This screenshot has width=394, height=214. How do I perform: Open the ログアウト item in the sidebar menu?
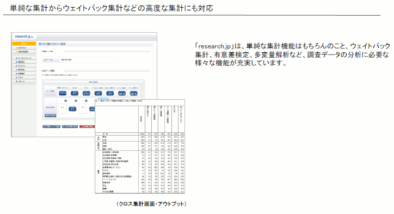(x=24, y=47)
